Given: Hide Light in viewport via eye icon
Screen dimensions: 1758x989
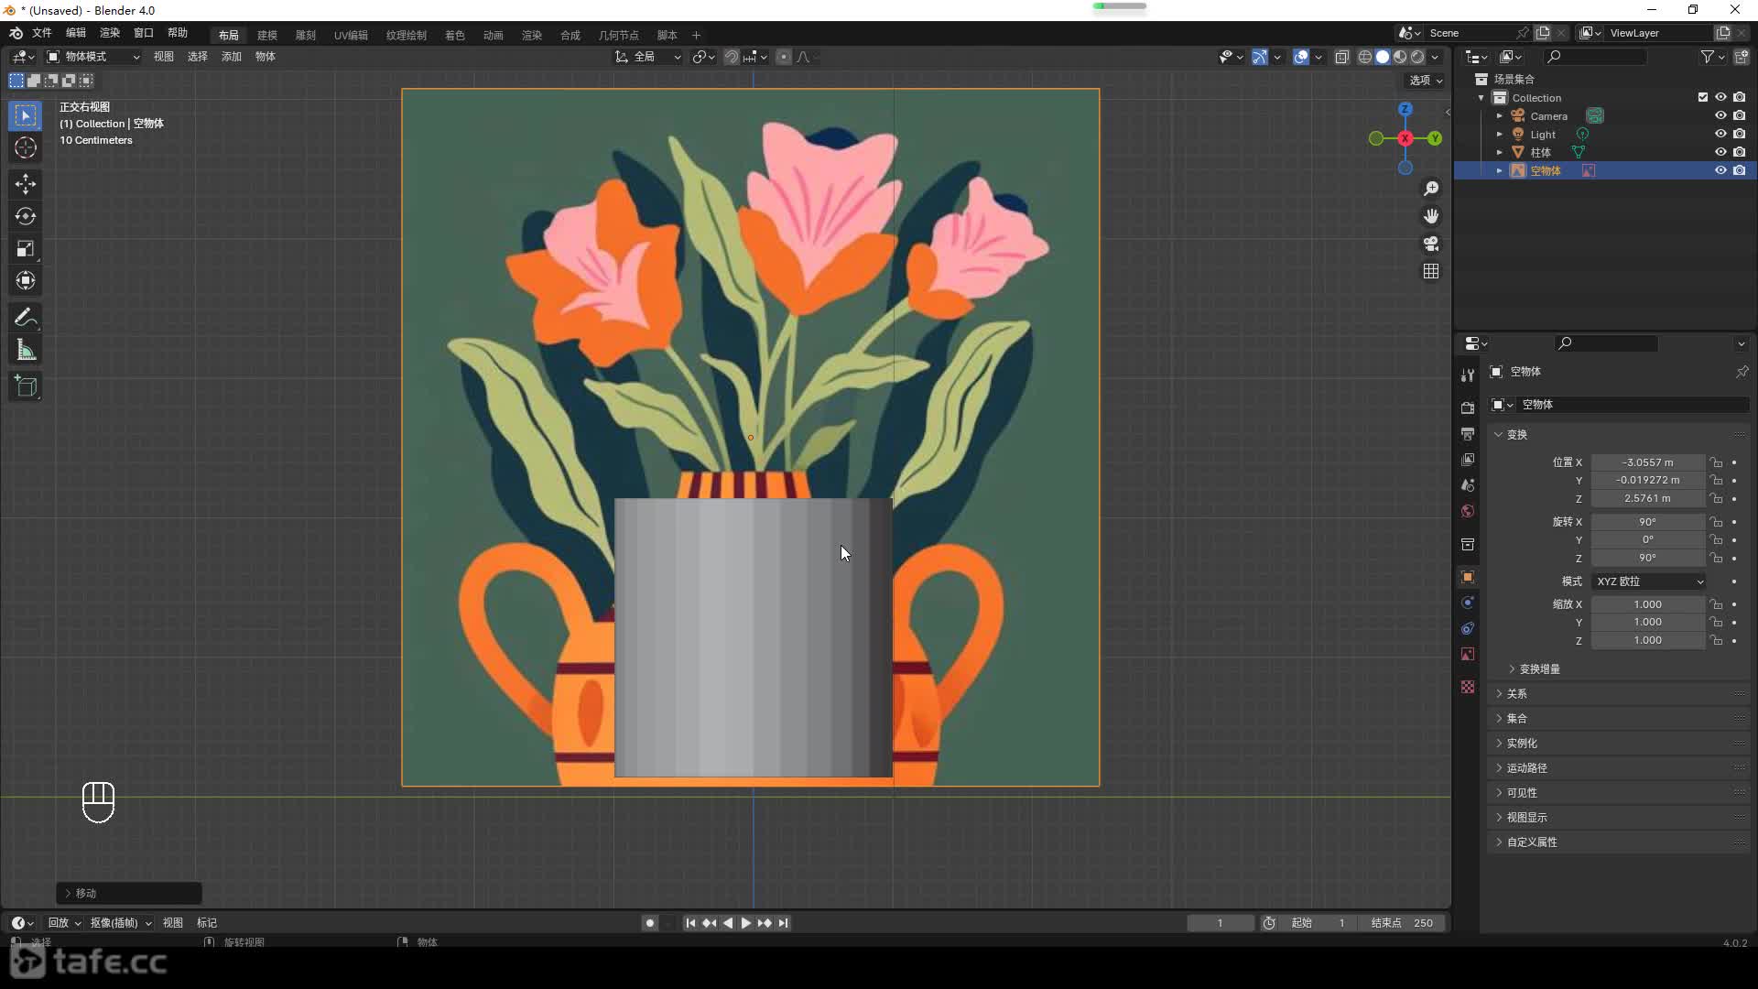Looking at the screenshot, I should 1720,134.
